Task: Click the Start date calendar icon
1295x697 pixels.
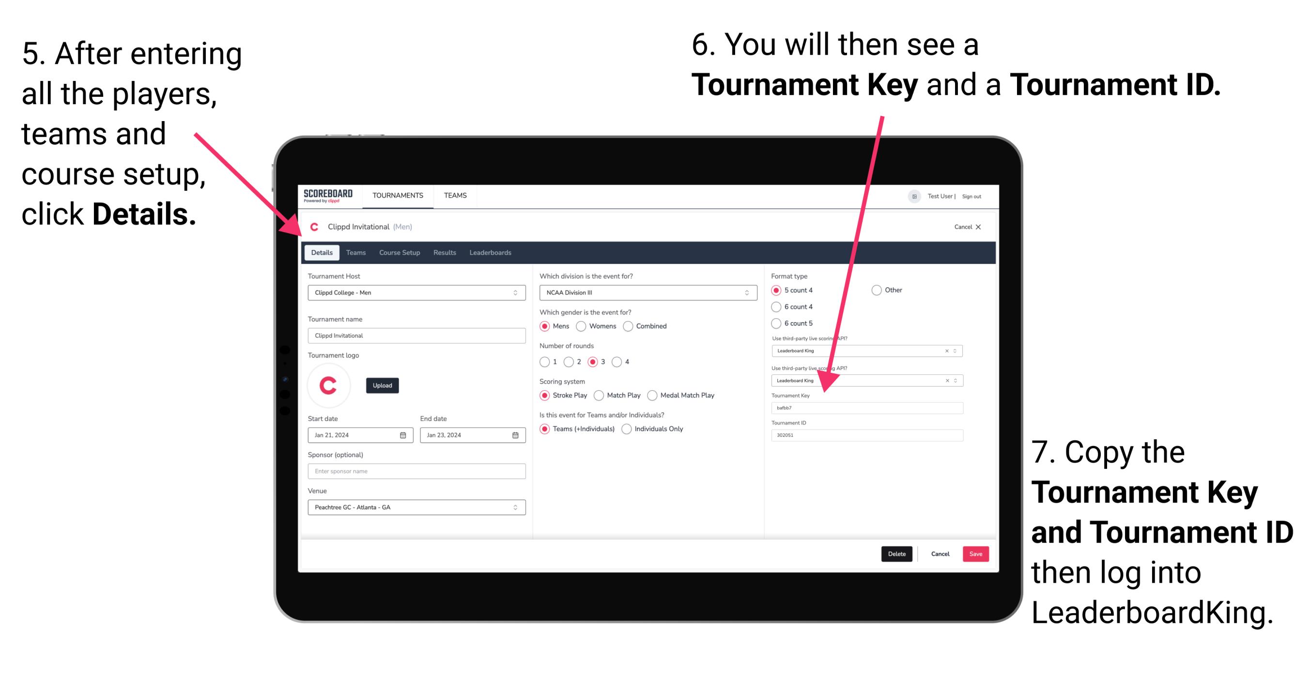Action: pyautogui.click(x=403, y=434)
